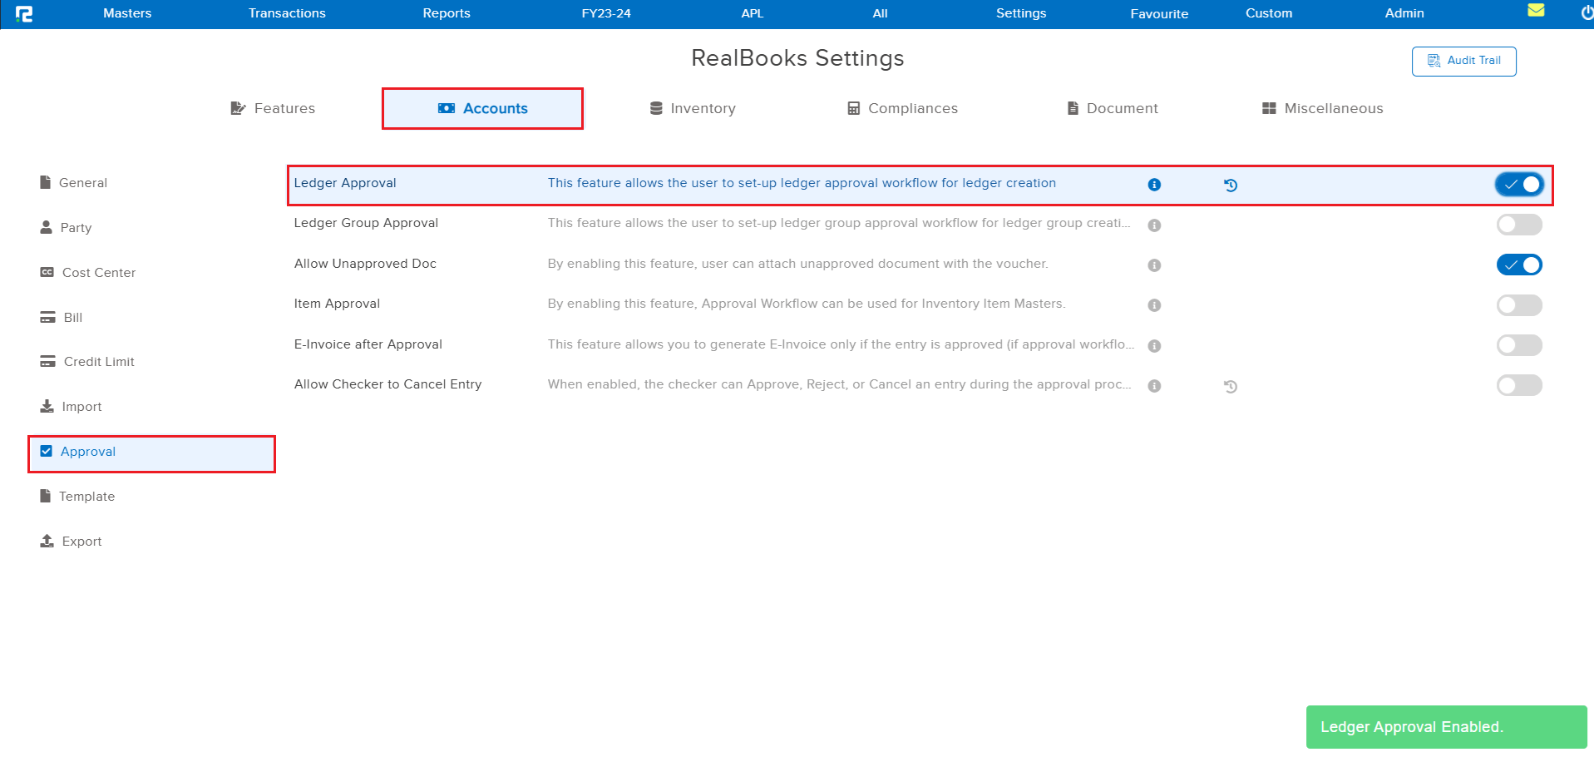Select Import in the sidebar
This screenshot has height=757, width=1594.
coord(71,406)
